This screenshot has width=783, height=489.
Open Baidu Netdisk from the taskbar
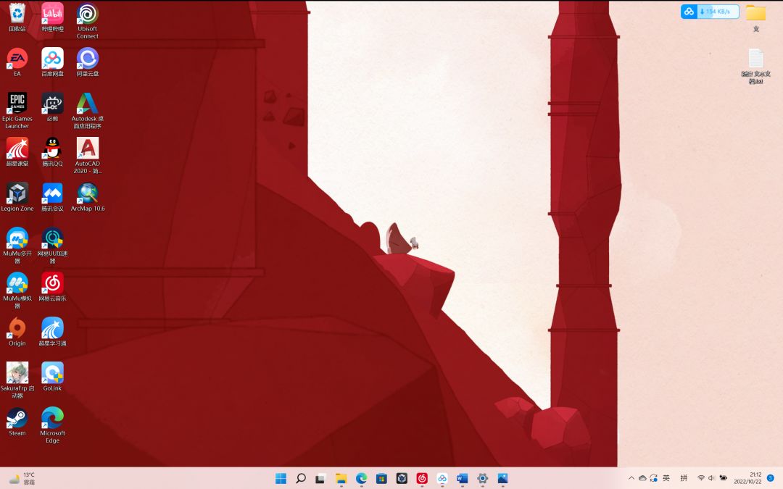coord(442,479)
